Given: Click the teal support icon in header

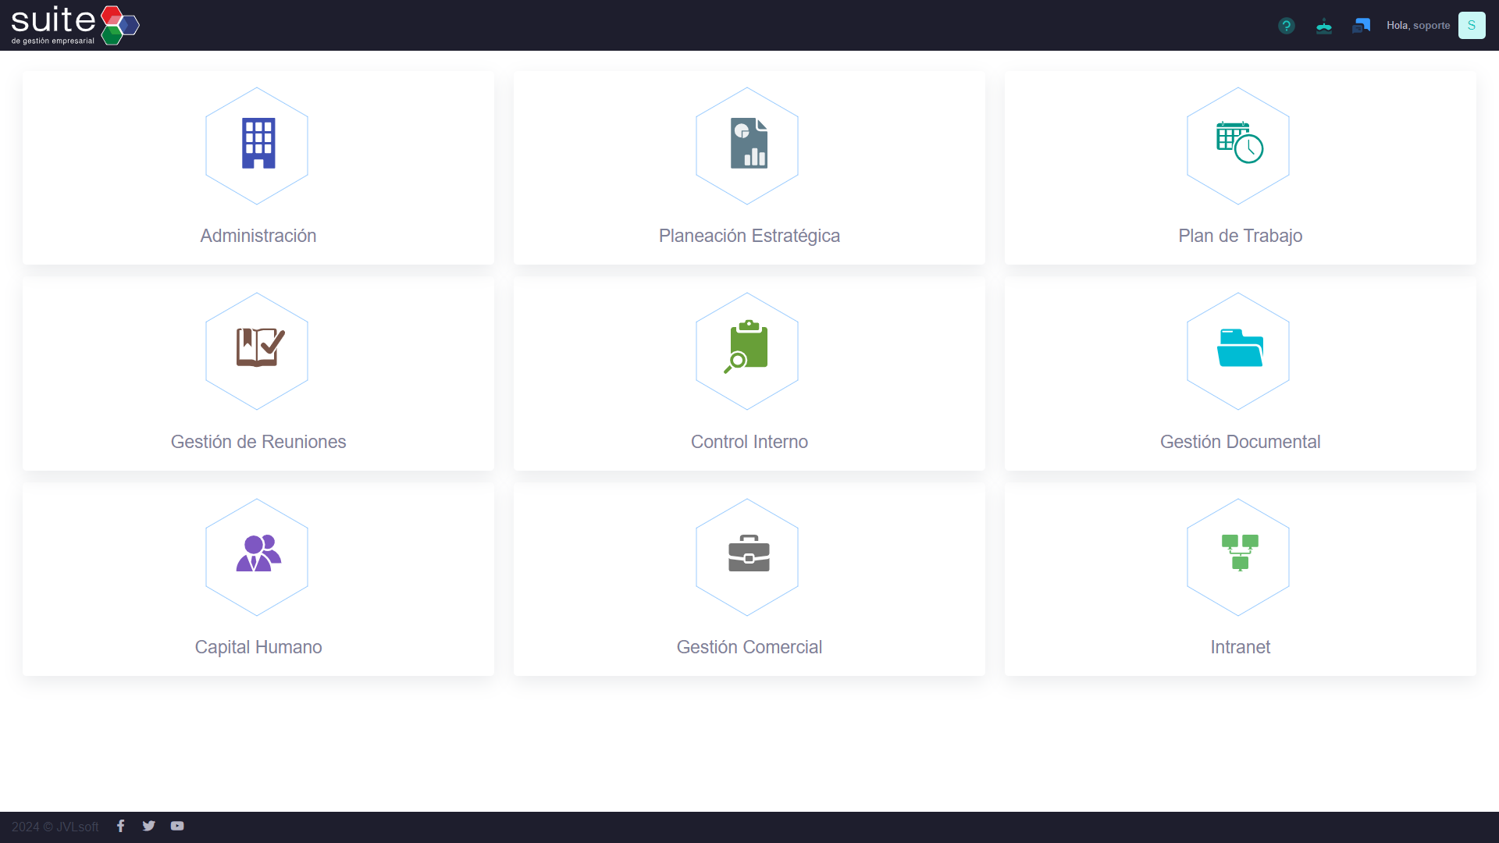Looking at the screenshot, I should click(x=1324, y=26).
